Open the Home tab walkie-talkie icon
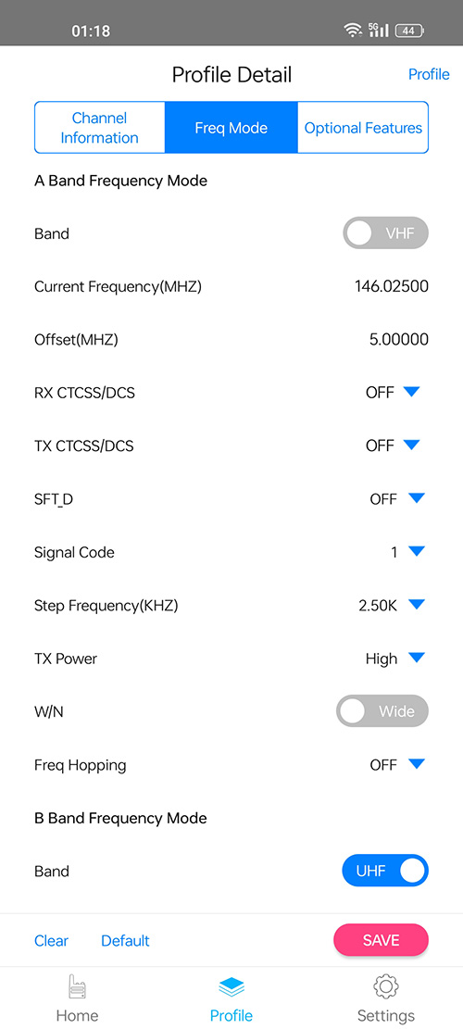Screen dimensions: 463x1029 tap(78, 987)
